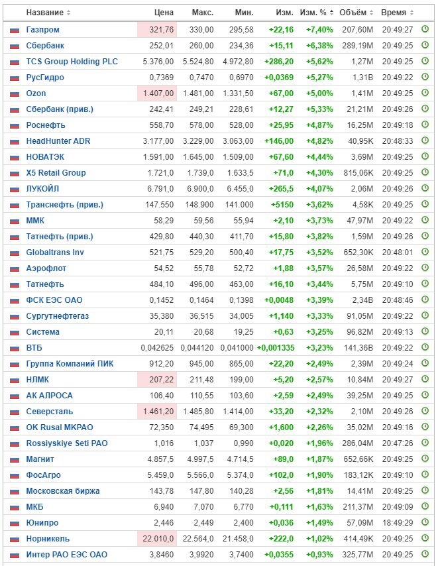Open the Транснефть (прив.) link
This screenshot has height=566, width=438.
click(64, 205)
